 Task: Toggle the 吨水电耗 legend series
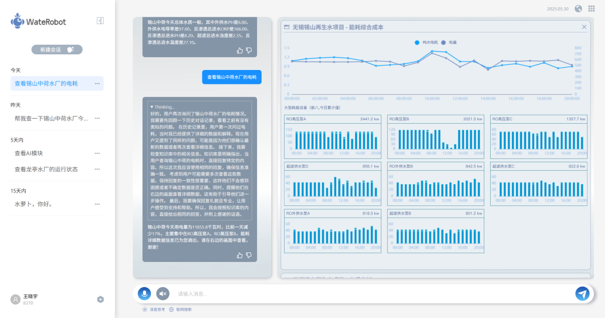(x=426, y=43)
